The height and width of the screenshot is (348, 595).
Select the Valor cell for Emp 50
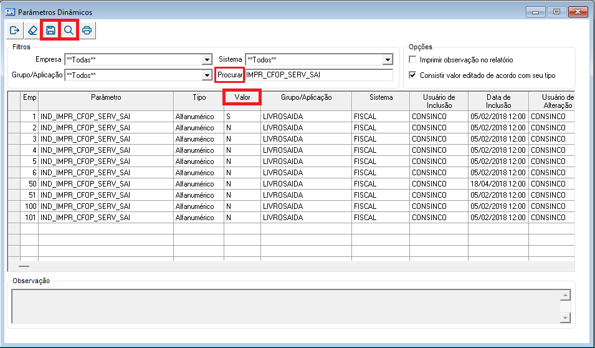click(x=242, y=184)
